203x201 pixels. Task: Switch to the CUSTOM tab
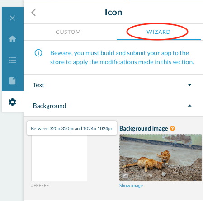pos(68,32)
